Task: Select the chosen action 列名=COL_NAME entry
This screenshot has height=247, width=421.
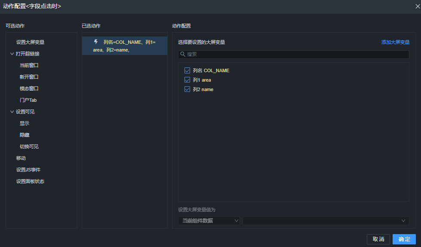Action: (125, 46)
